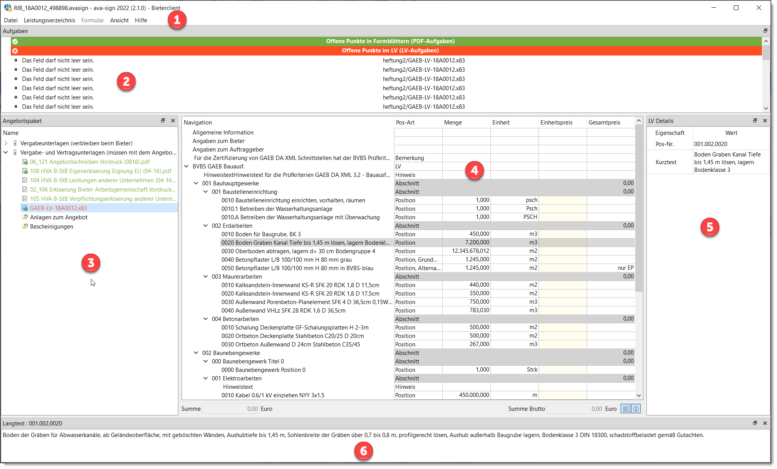This screenshot has width=777, height=469.
Task: Undock the LV Details panel
Action: point(755,121)
